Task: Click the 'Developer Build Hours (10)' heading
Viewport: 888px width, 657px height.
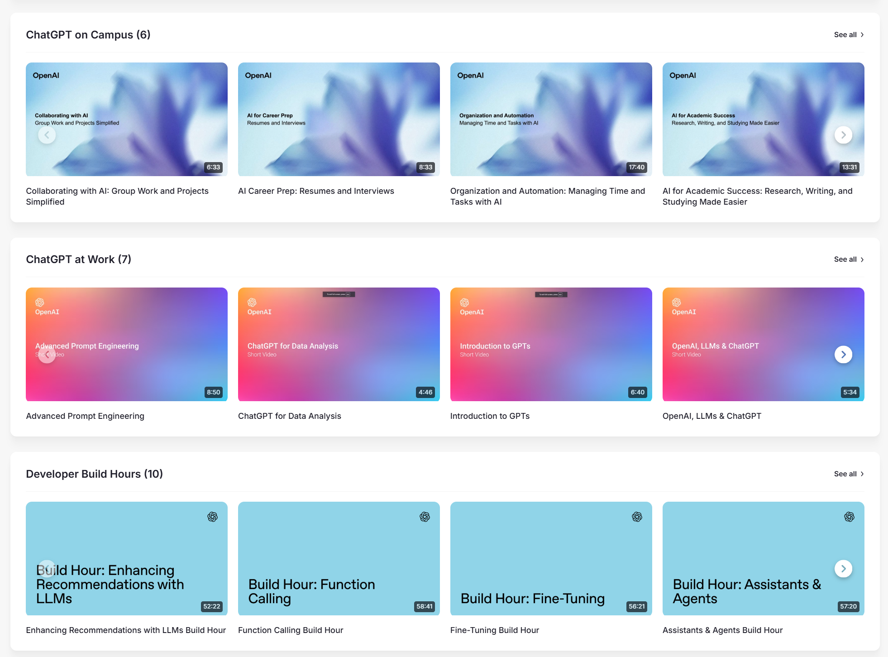Action: pyautogui.click(x=95, y=474)
